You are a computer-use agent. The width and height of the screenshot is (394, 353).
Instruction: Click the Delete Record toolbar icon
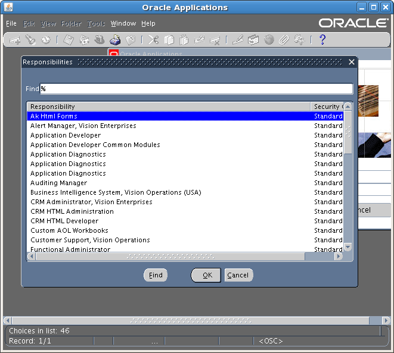pos(215,40)
